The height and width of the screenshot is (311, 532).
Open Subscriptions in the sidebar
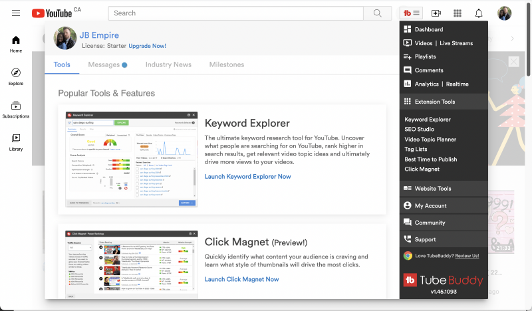coord(16,110)
